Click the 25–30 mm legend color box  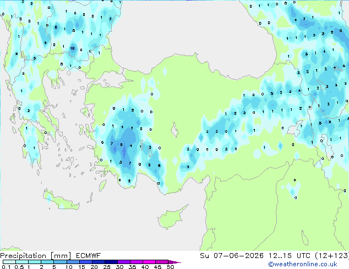[x=111, y=262]
